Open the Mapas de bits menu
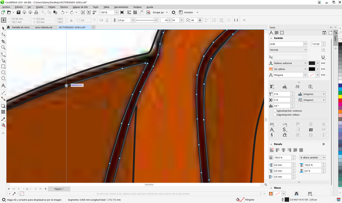Screen dimensions: 342x203 point(80,7)
